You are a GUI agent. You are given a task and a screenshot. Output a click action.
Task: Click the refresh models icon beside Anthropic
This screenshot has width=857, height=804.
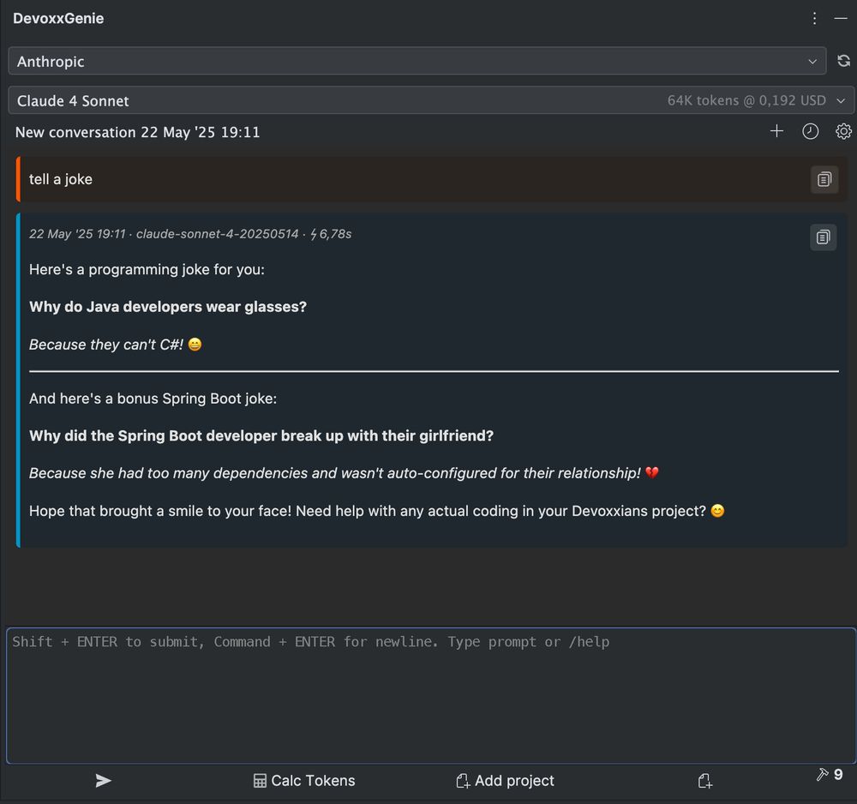[843, 61]
